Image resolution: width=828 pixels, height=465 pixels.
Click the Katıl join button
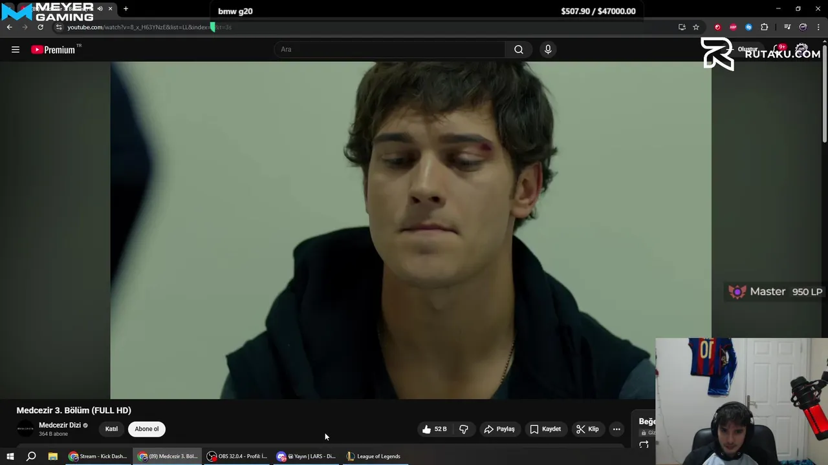coord(111,429)
